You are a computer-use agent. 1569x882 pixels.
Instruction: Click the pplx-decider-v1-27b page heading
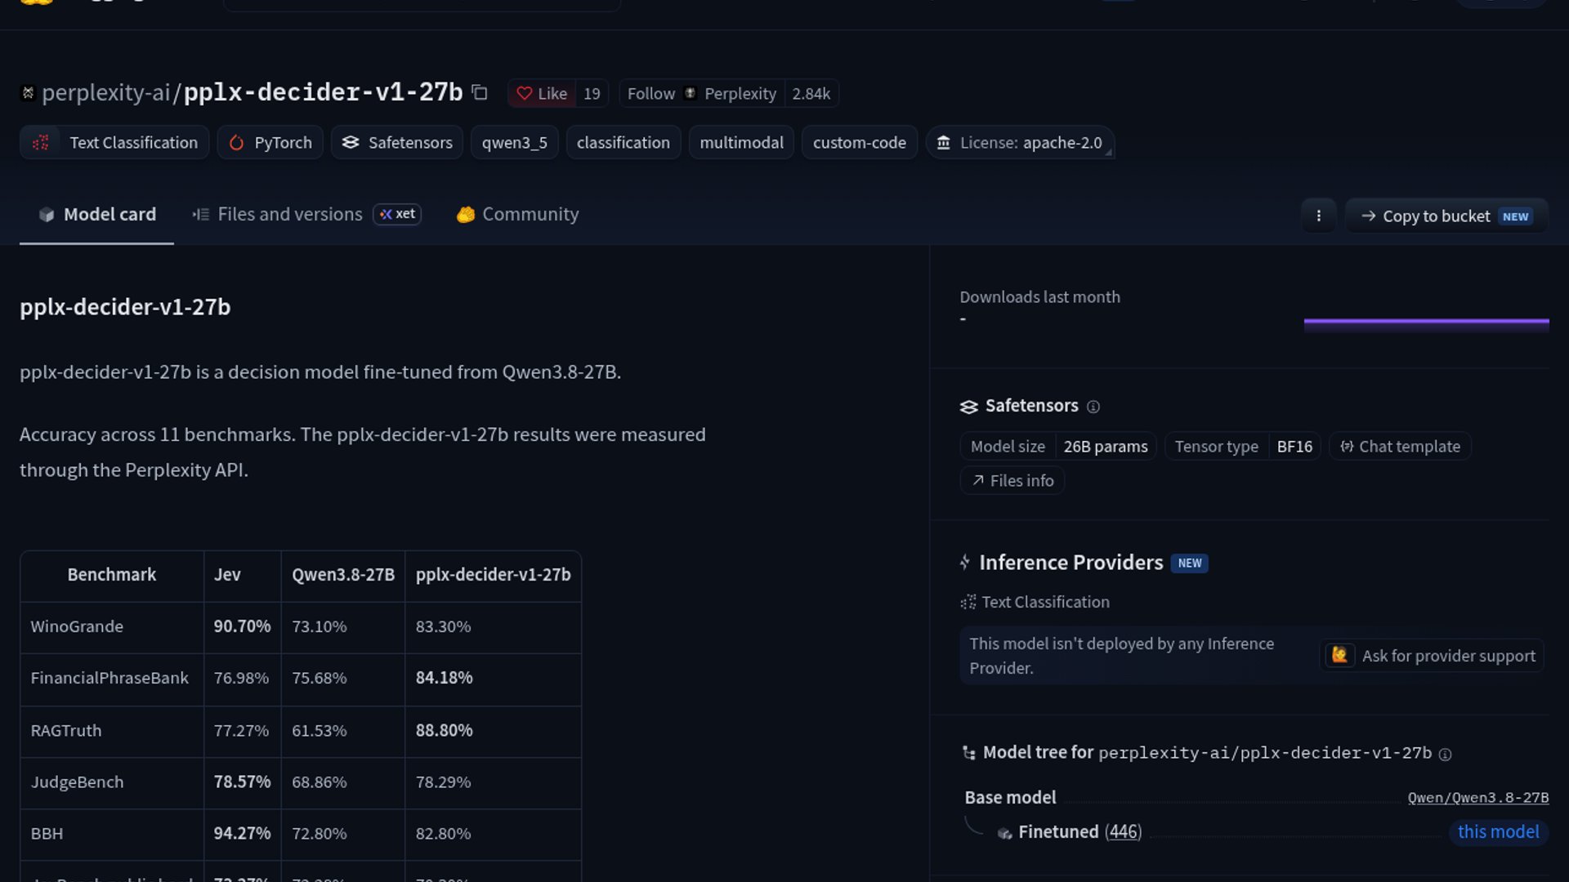[x=125, y=307]
